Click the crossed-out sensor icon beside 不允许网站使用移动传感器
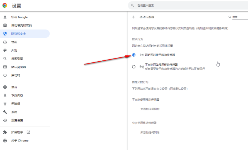 (142, 67)
